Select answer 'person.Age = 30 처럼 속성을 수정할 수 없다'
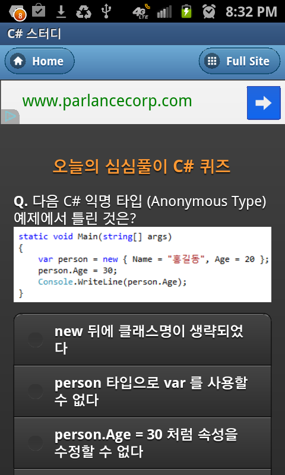The width and height of the screenshot is (285, 475). 142,443
